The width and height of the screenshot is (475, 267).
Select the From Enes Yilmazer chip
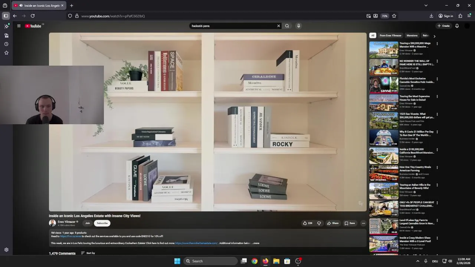tap(390, 36)
